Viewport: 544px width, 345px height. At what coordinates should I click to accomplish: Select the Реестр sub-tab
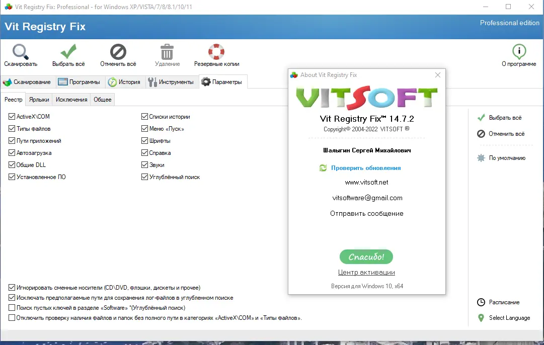pos(13,100)
